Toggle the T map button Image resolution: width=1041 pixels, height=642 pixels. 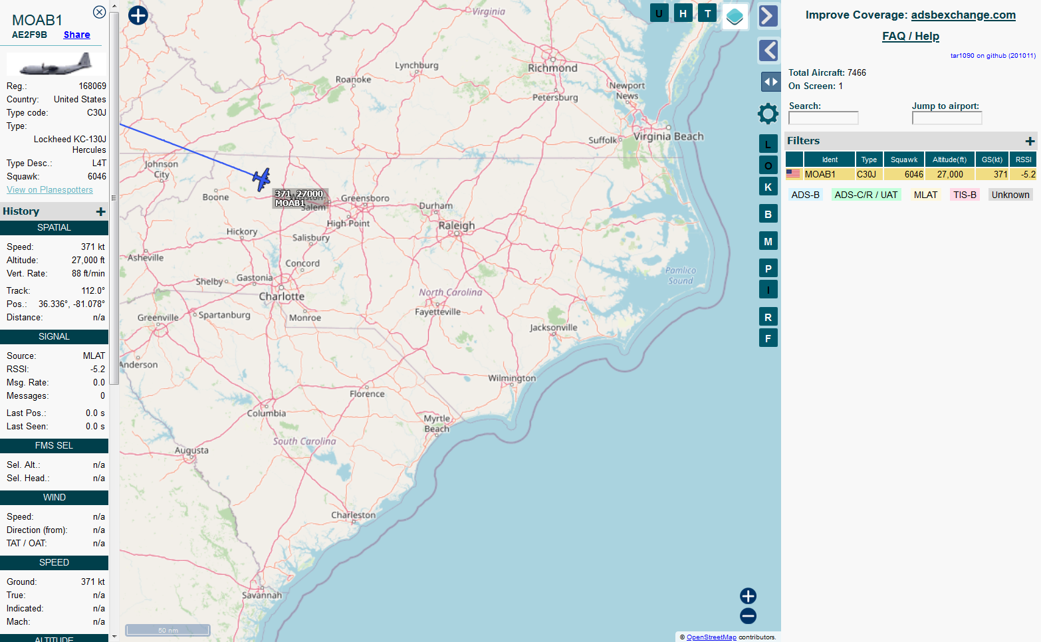click(x=707, y=13)
